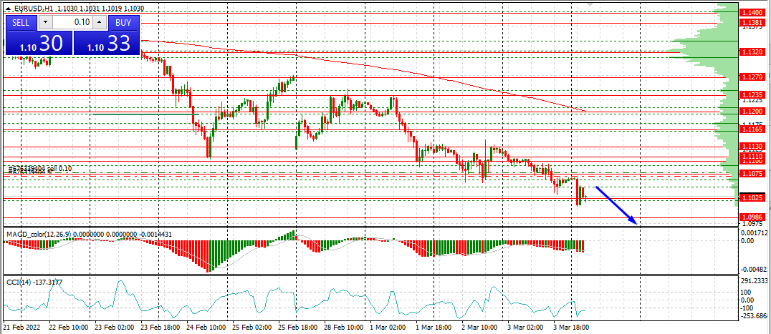This screenshot has width=771, height=334.
Task: Click the 1.1381 price level label
Action: [x=752, y=23]
